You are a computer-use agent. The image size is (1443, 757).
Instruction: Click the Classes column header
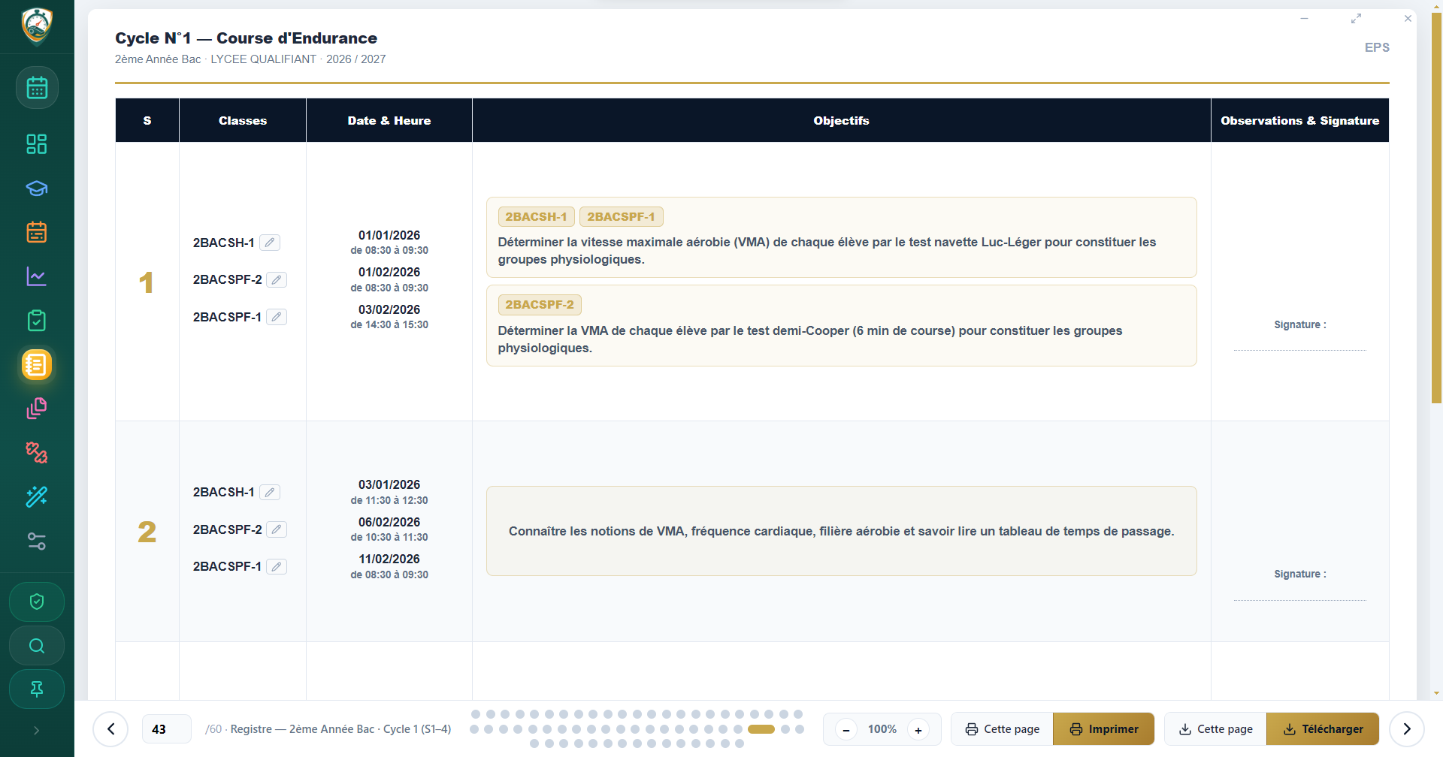coord(243,120)
